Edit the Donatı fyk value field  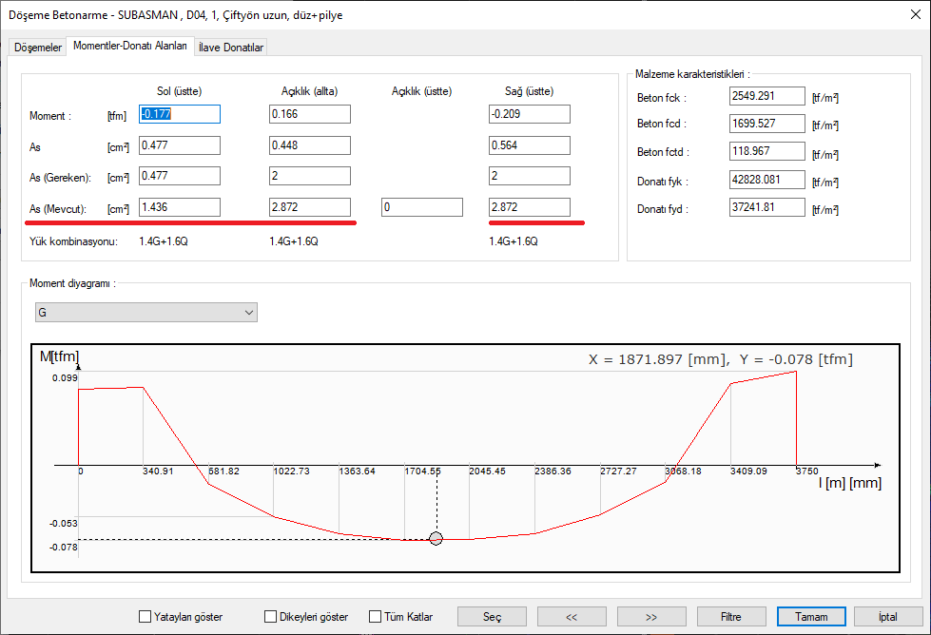click(x=766, y=181)
